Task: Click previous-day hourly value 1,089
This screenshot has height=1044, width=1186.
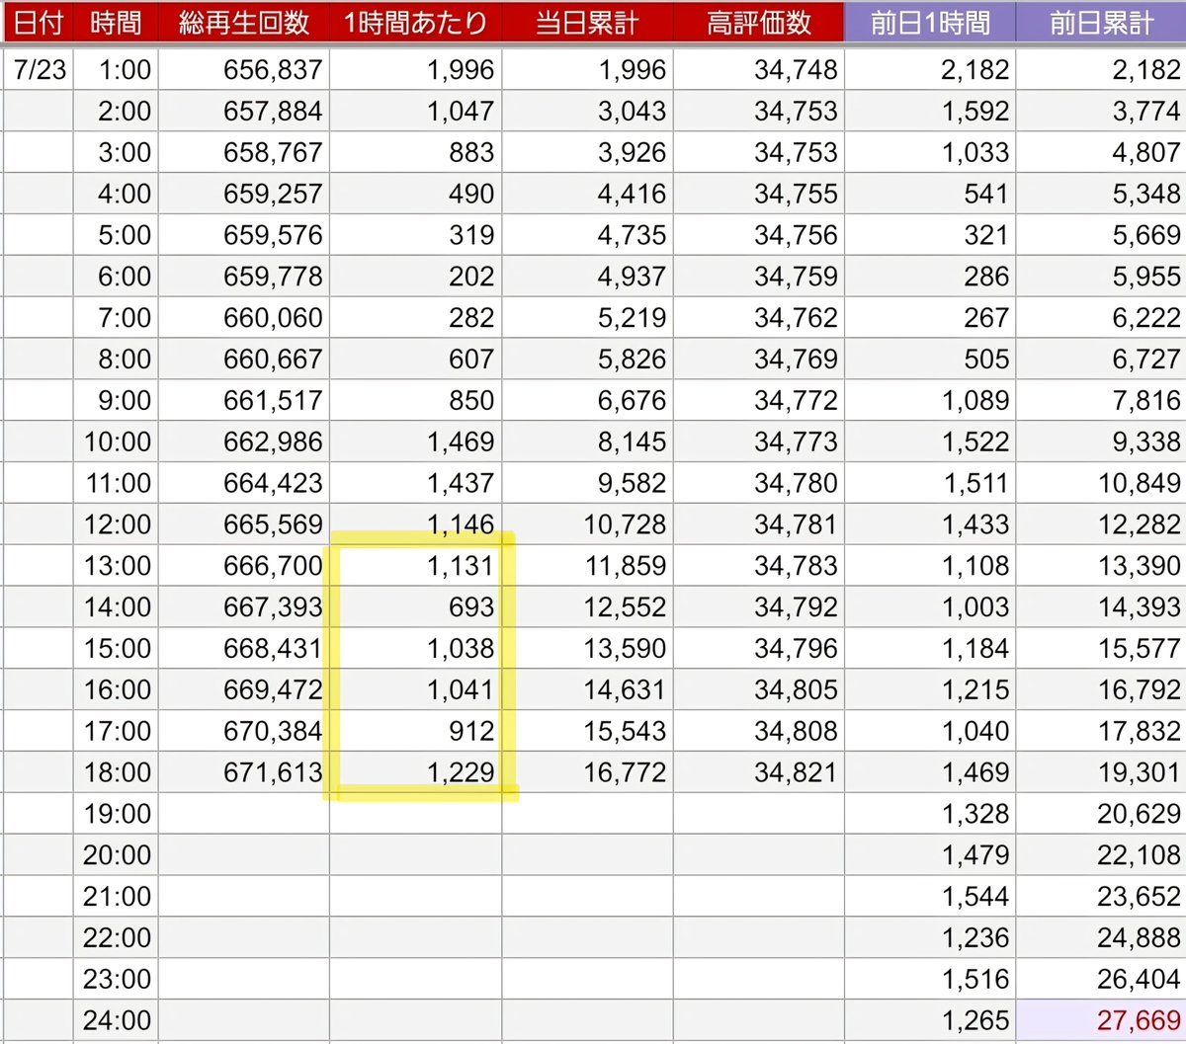Action: 930,400
